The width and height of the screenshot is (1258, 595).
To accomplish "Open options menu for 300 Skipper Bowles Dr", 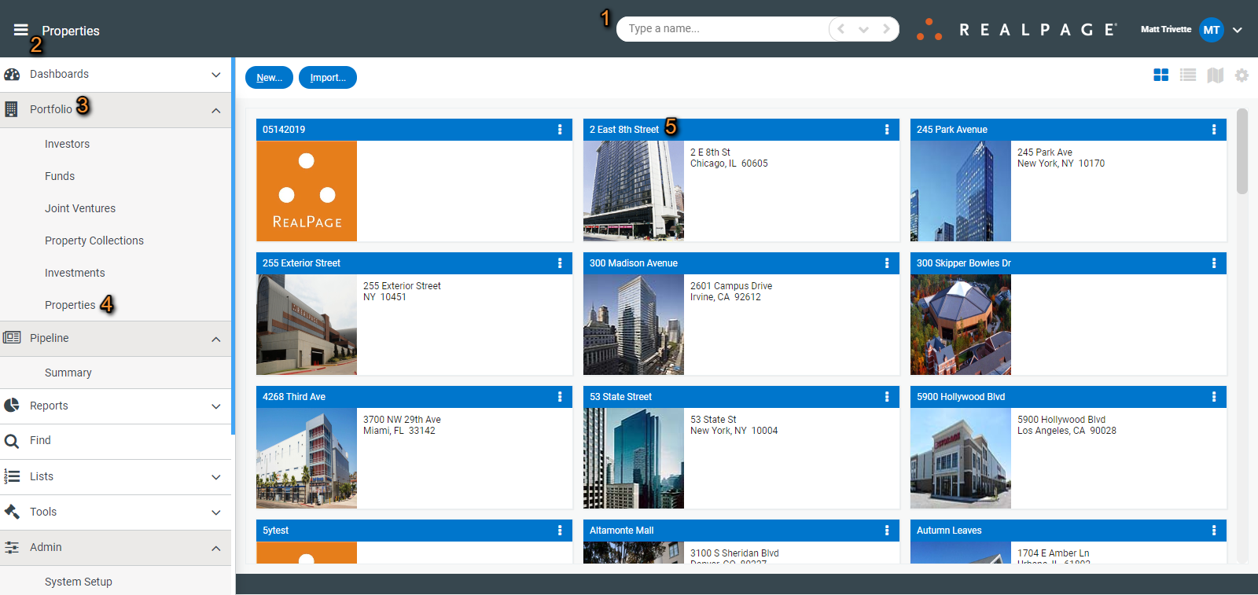I will (x=1214, y=263).
